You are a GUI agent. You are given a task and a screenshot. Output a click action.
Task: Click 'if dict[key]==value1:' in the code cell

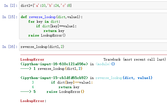pos(56,26)
